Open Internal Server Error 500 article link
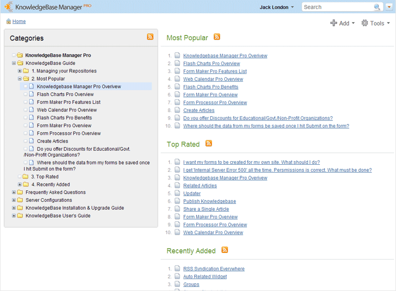Viewport: 396px width, 291px height. click(278, 170)
